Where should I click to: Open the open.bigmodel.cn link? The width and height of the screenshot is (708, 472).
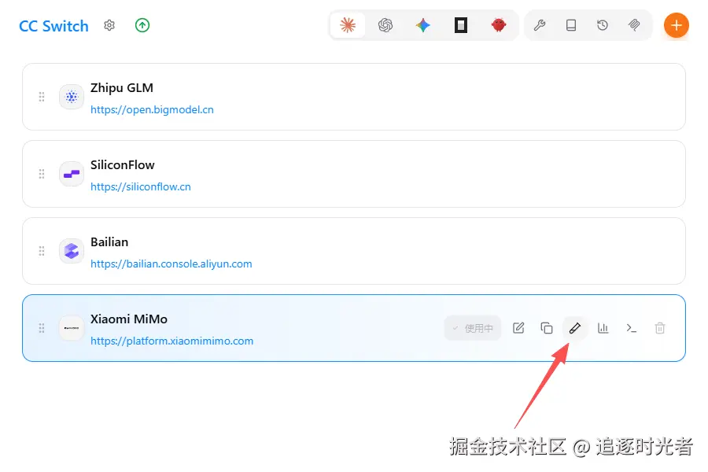pos(152,110)
